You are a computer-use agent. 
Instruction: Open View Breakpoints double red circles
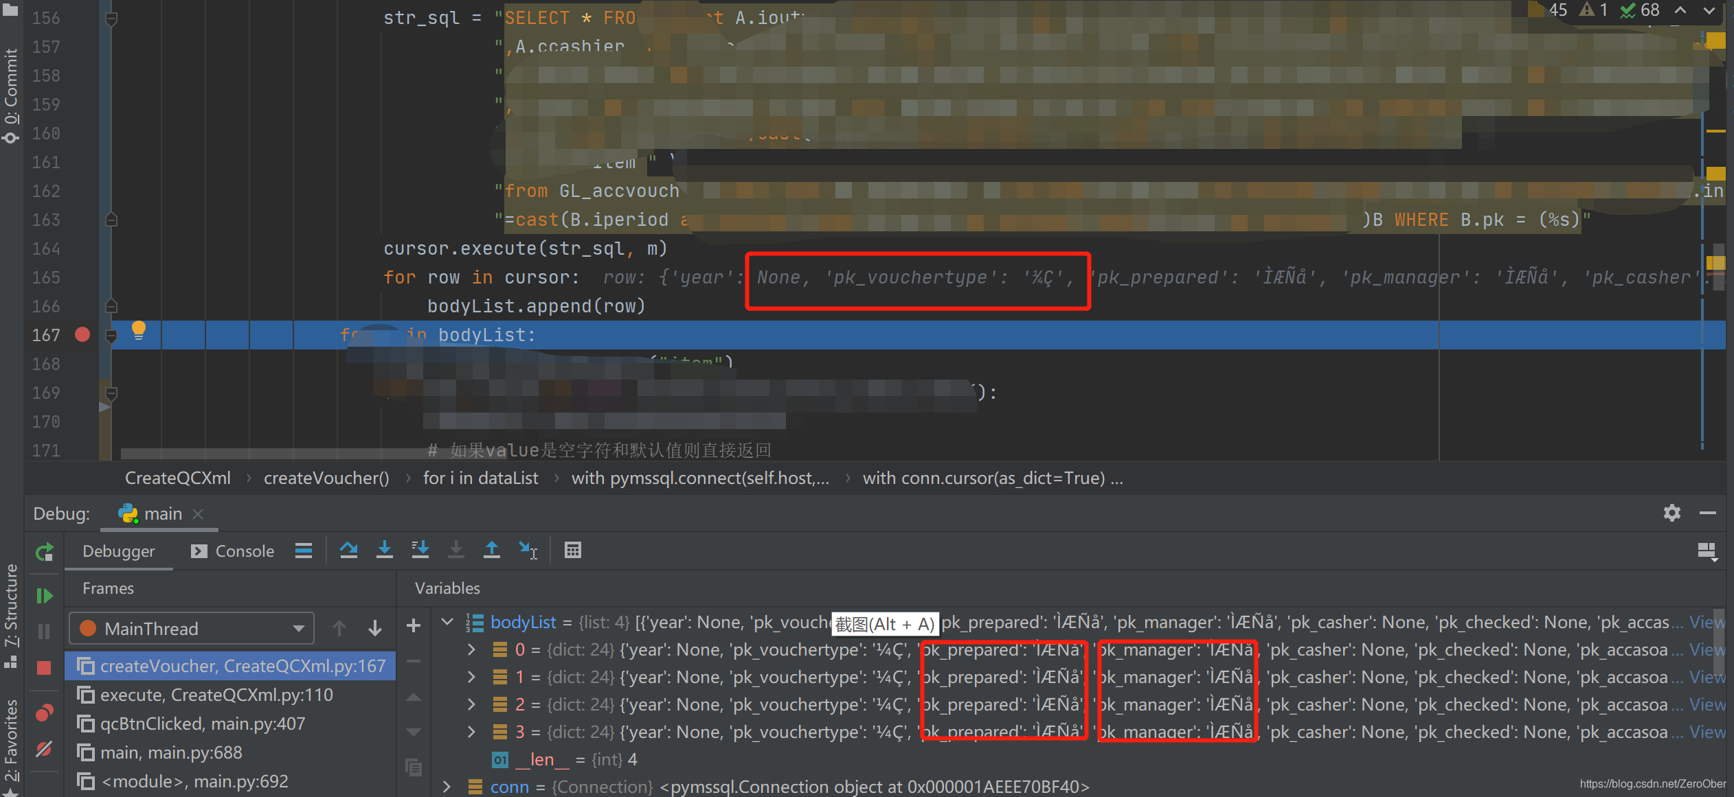point(45,713)
